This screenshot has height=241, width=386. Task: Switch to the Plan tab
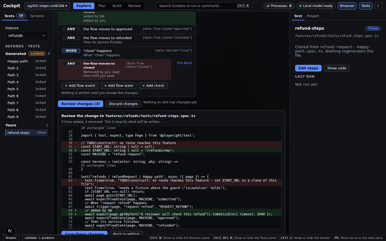point(102,6)
